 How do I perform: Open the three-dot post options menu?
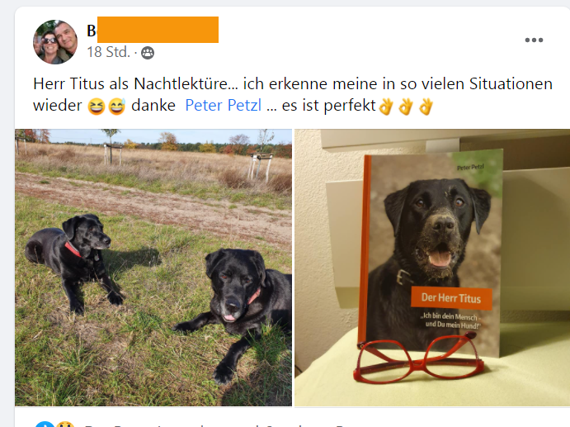(534, 40)
